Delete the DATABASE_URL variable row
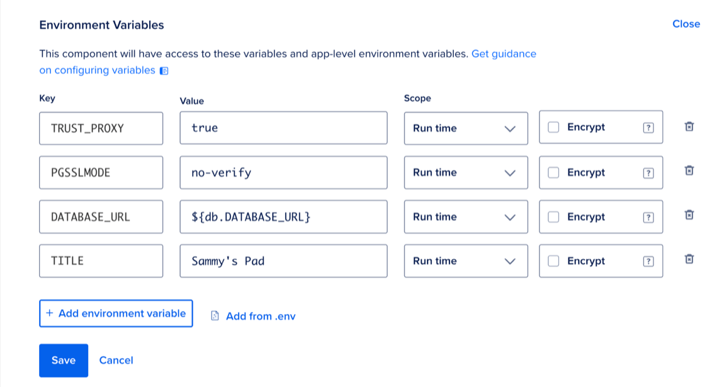Viewport: 724px width, 387px height. [689, 216]
